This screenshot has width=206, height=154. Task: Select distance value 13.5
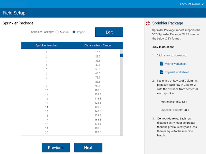click(98, 52)
